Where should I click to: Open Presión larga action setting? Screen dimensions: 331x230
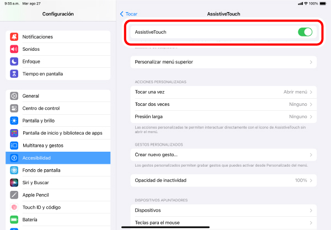point(223,117)
